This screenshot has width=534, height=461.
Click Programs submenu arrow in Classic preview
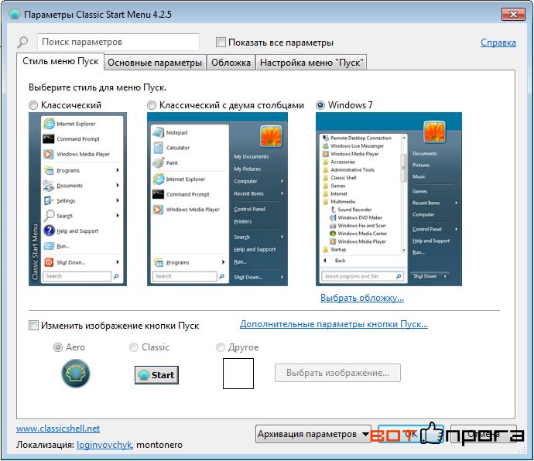pos(118,170)
